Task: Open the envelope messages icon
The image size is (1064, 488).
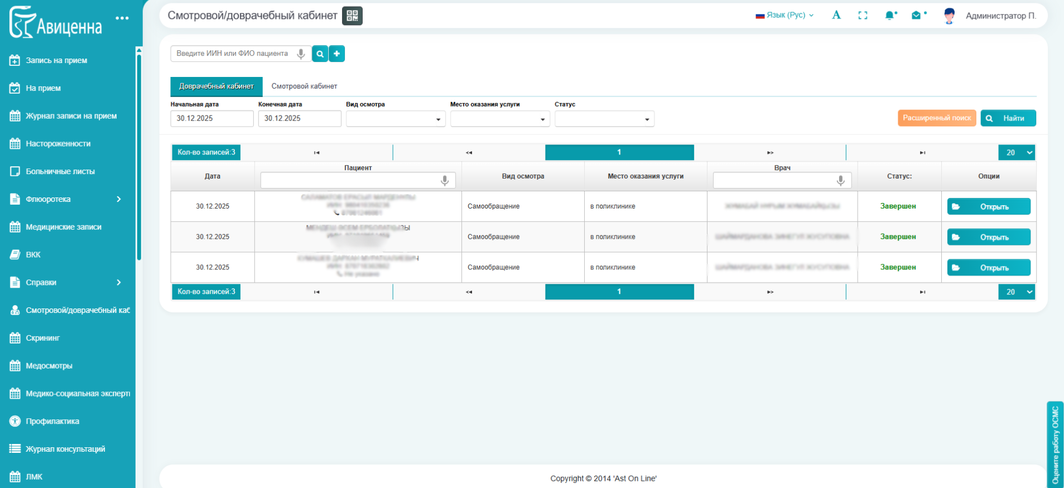Action: 916,16
